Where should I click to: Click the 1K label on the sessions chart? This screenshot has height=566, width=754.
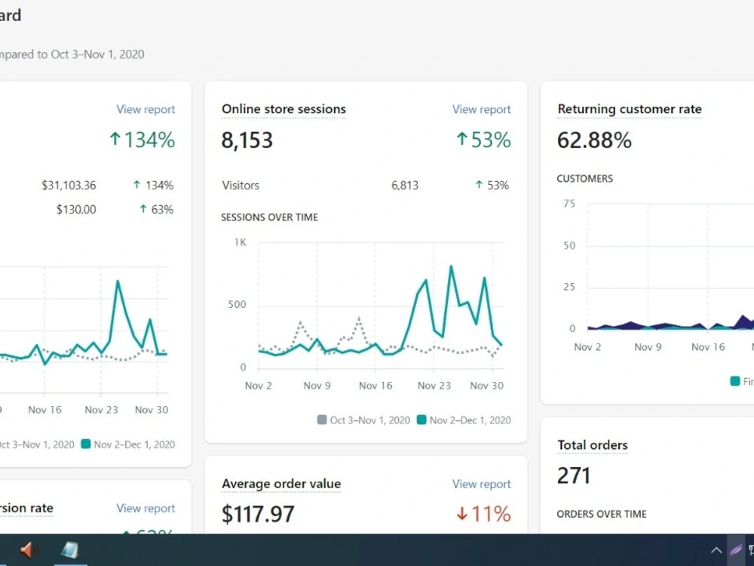click(x=240, y=242)
